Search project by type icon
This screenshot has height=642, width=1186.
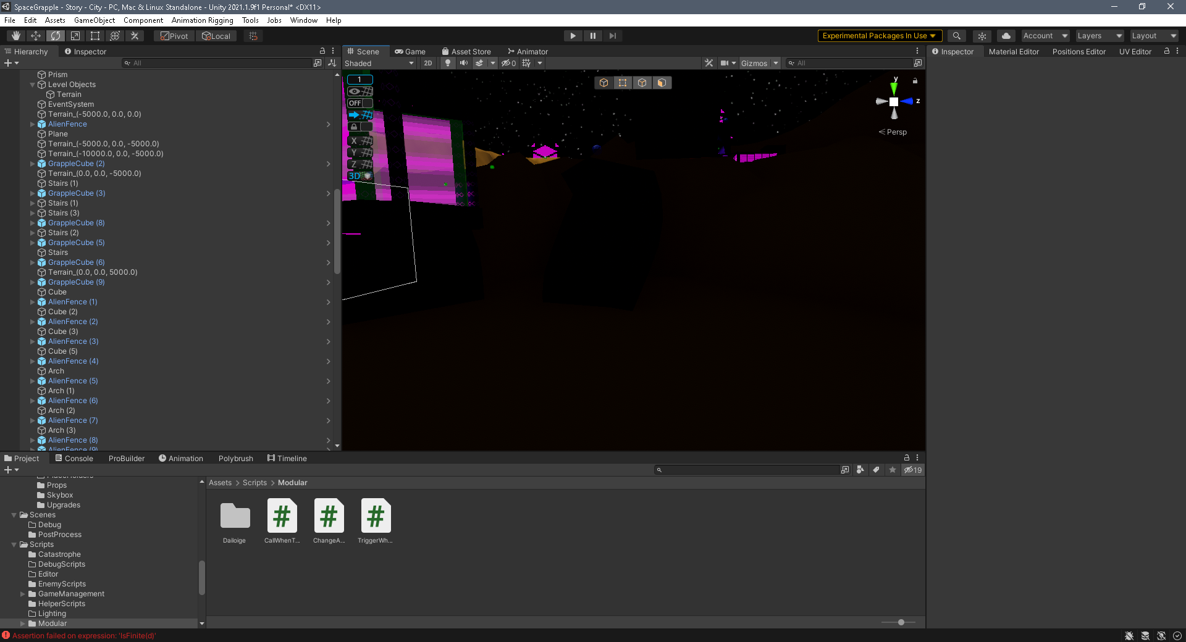click(x=860, y=470)
